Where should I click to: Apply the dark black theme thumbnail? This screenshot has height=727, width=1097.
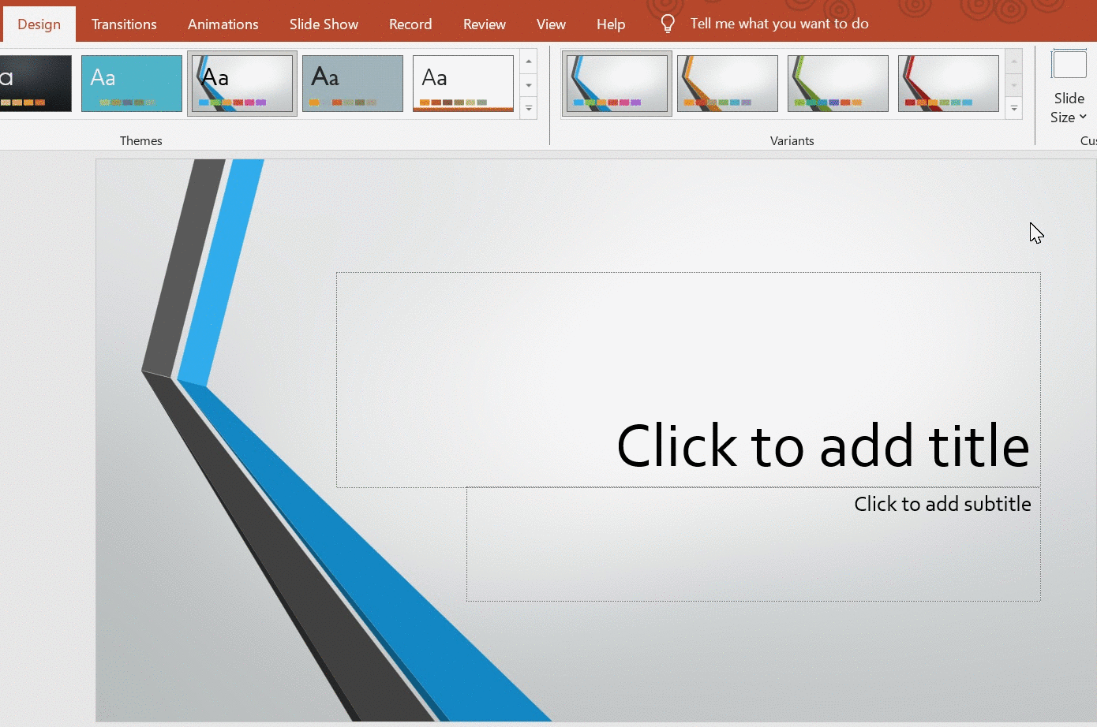36,84
